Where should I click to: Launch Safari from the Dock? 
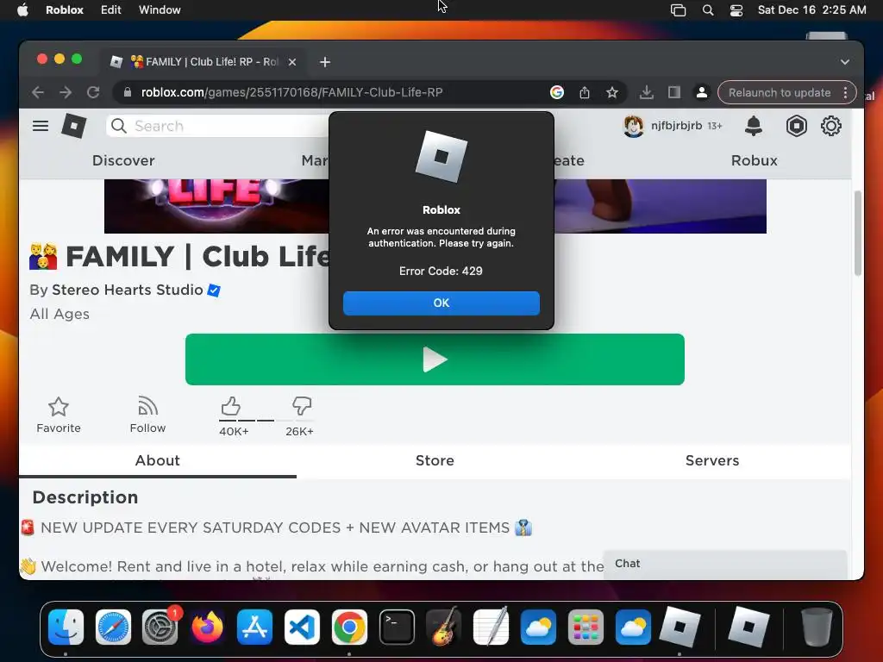point(113,627)
